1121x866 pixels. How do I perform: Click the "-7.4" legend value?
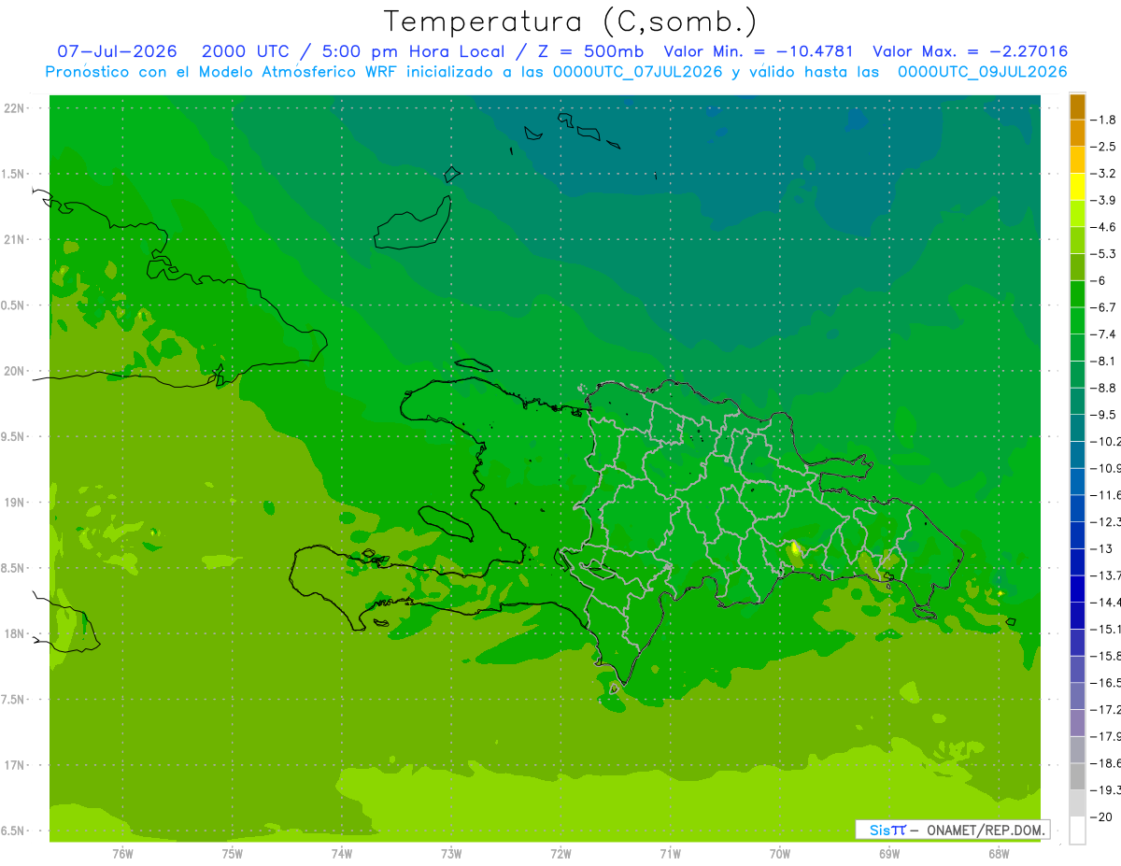tap(1104, 334)
